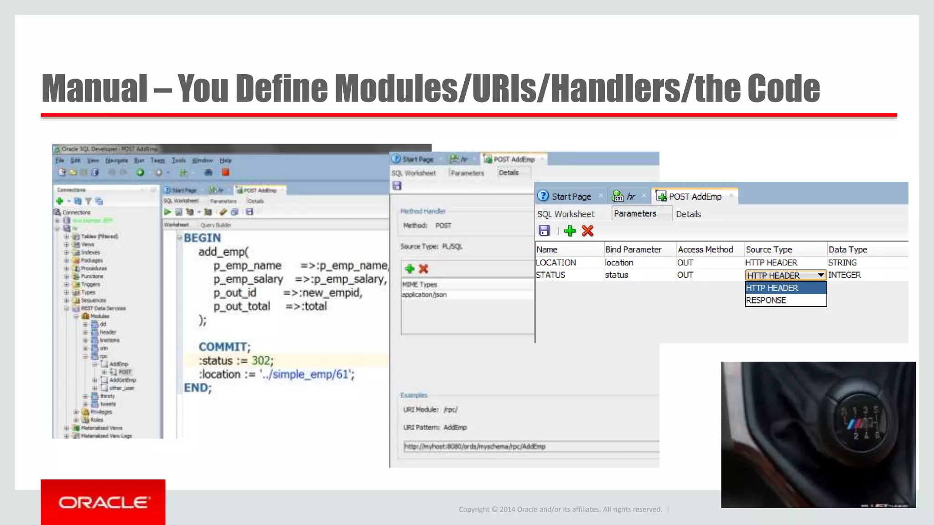Click the pencil Clear icon in worksheet toolbar

tap(223, 212)
